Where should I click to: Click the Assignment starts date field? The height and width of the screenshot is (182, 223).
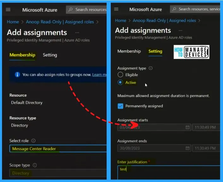point(154,127)
